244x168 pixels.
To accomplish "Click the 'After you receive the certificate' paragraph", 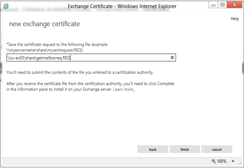I will (x=90, y=87).
